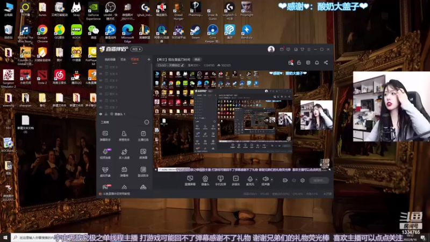Viewport: 430px width, 242px height.
Task: Toggle the lock icon on 摄像头 1 row
Action: click(x=106, y=114)
